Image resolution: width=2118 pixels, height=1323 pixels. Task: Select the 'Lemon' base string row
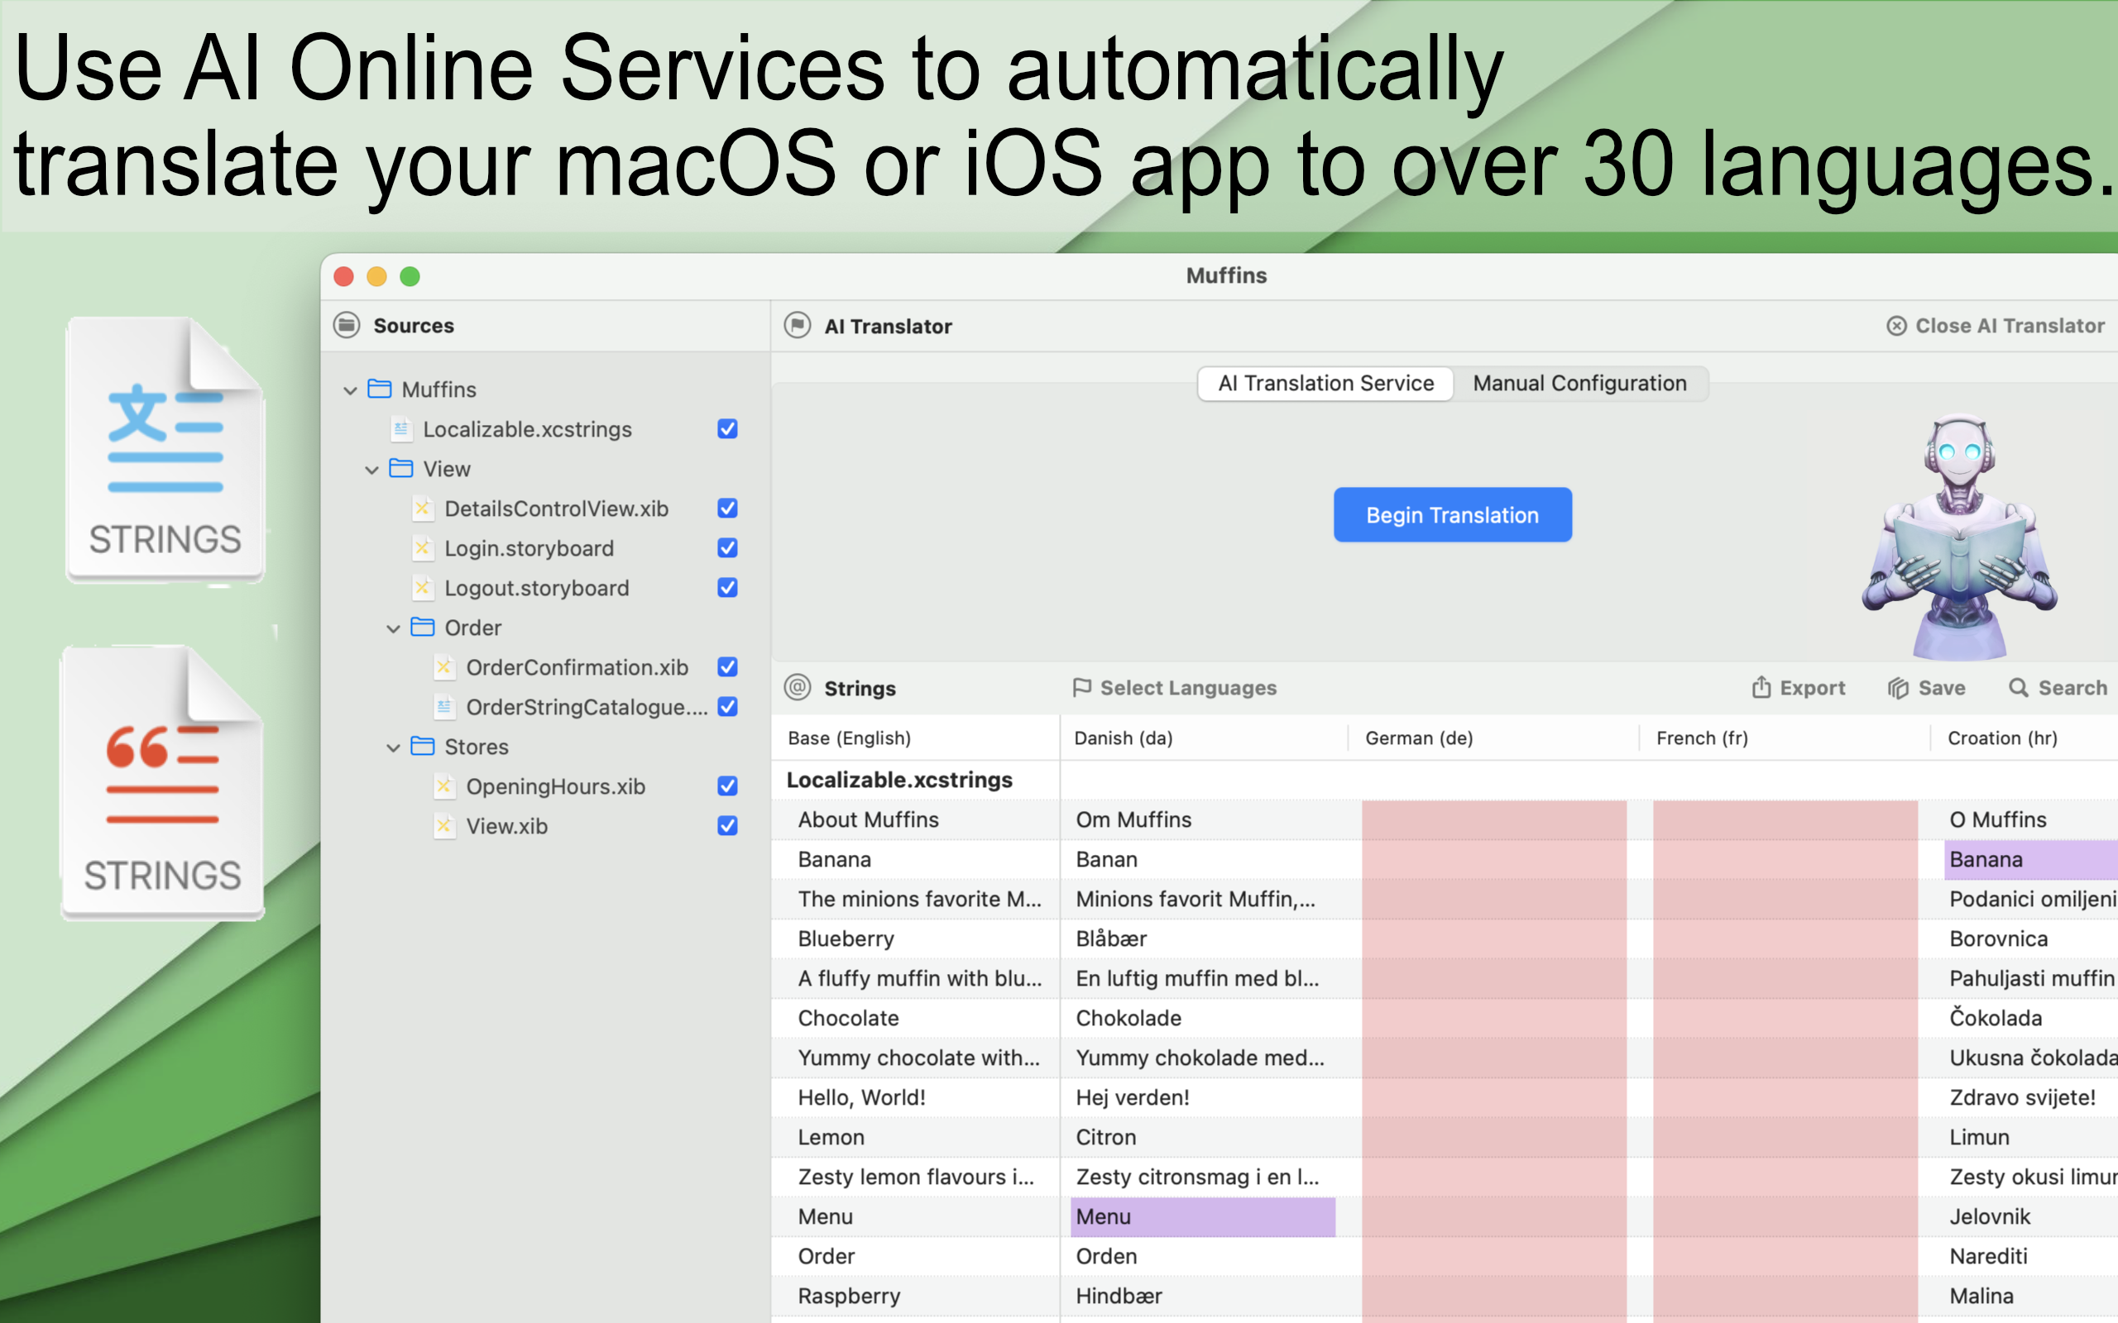coord(916,1137)
